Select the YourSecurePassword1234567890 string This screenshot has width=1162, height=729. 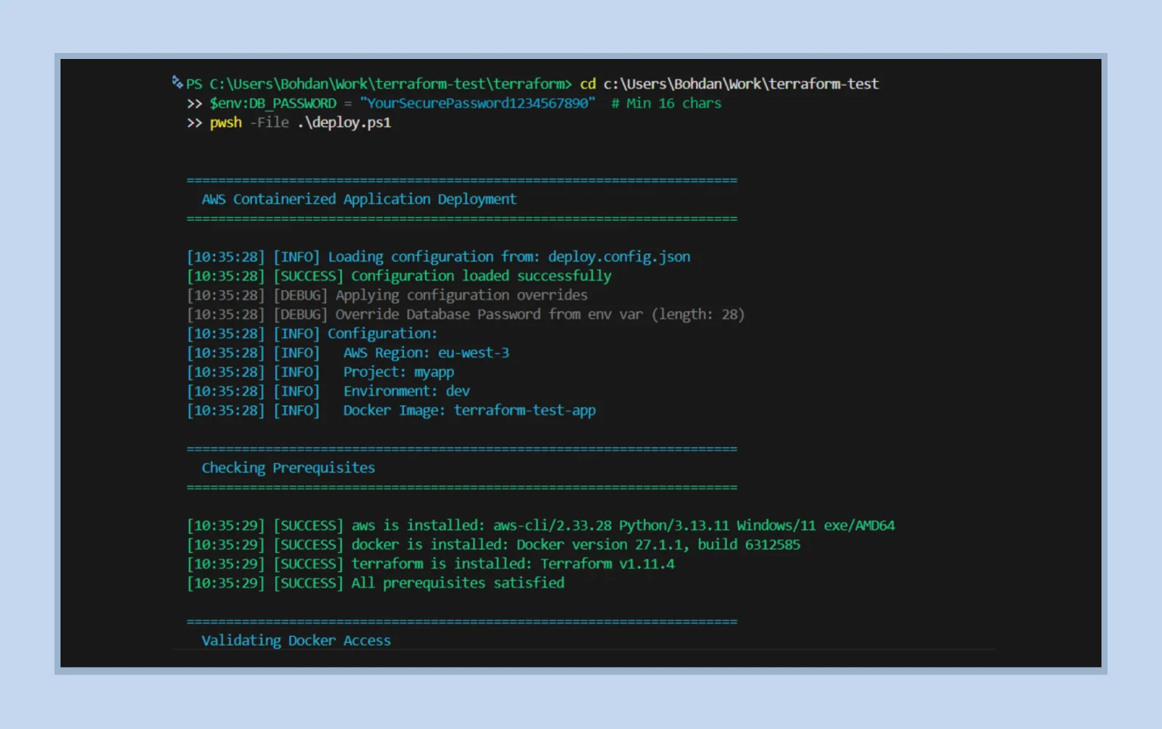pyautogui.click(x=479, y=103)
